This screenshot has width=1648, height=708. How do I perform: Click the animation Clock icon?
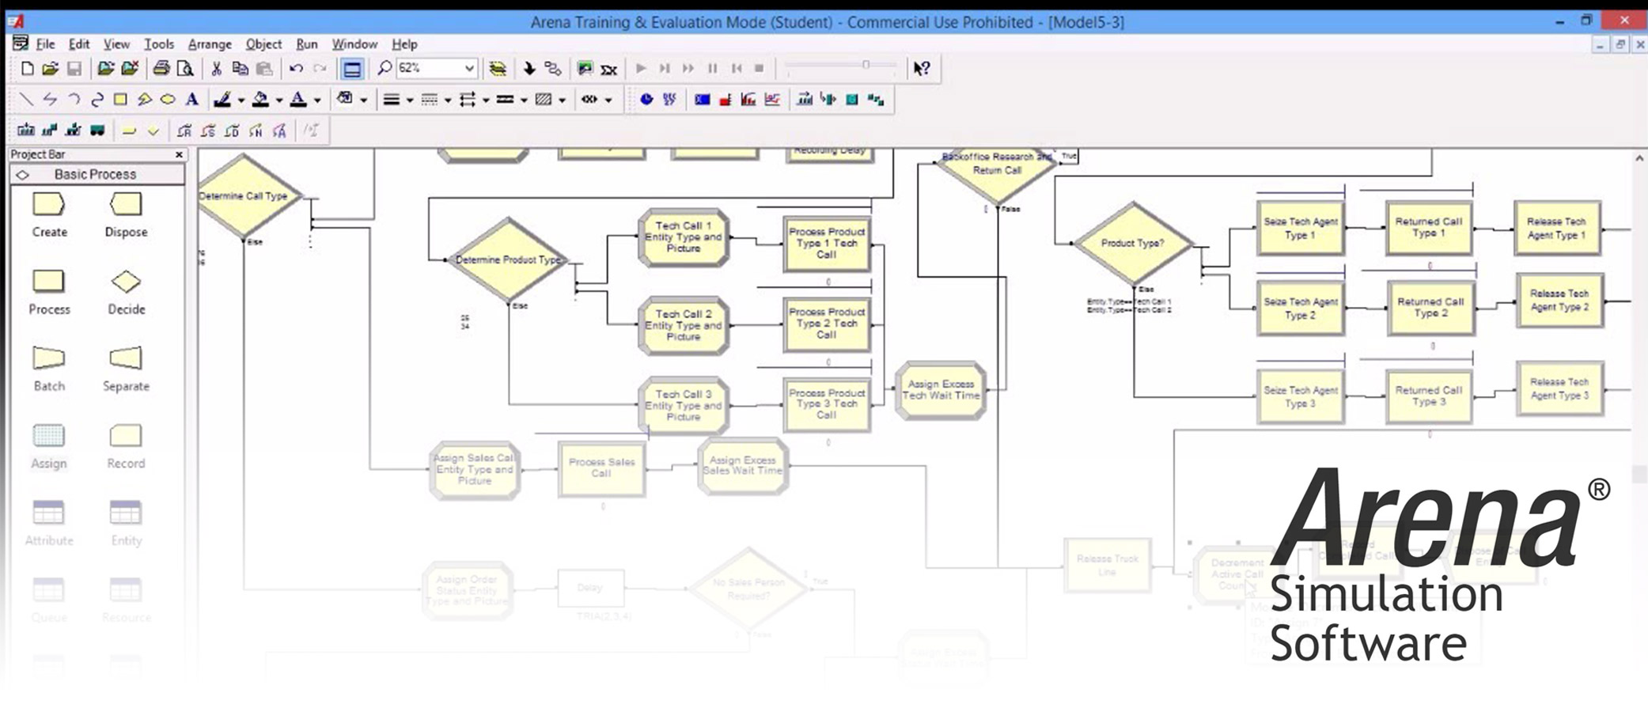(x=646, y=100)
